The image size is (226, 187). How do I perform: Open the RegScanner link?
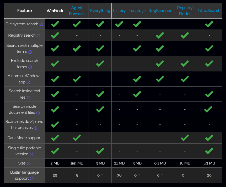[x=160, y=11]
